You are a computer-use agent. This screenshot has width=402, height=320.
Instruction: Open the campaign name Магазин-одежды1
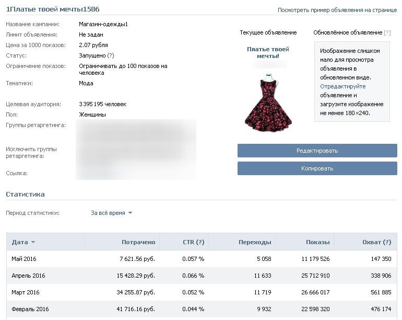pos(103,24)
